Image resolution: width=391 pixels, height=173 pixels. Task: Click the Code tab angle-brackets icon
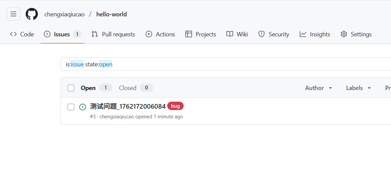[13, 34]
